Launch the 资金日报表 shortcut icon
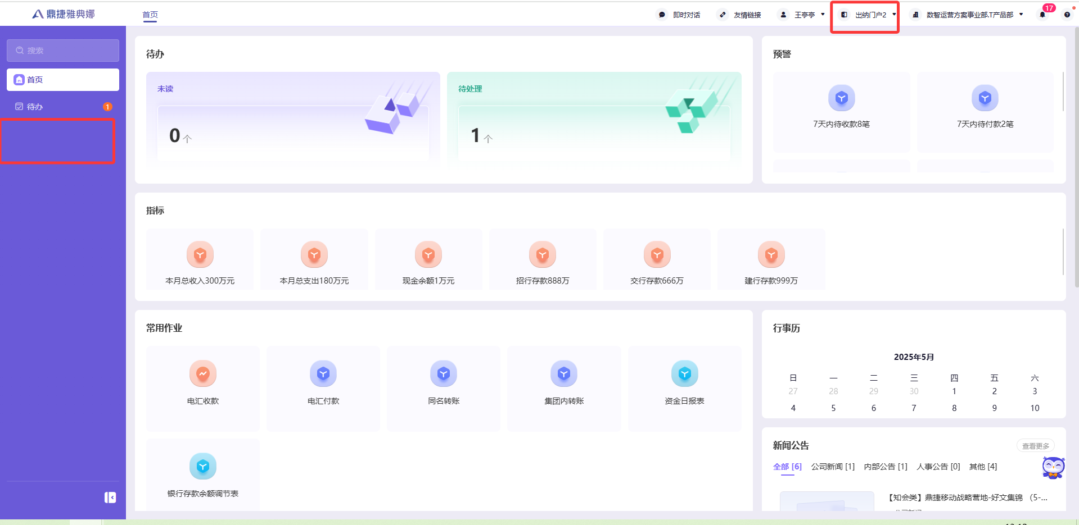 685,373
